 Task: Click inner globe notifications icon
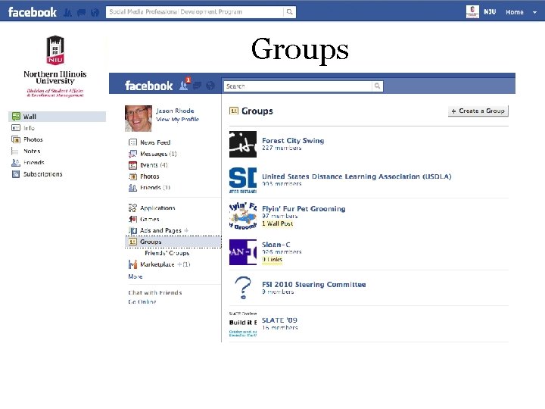click(210, 86)
